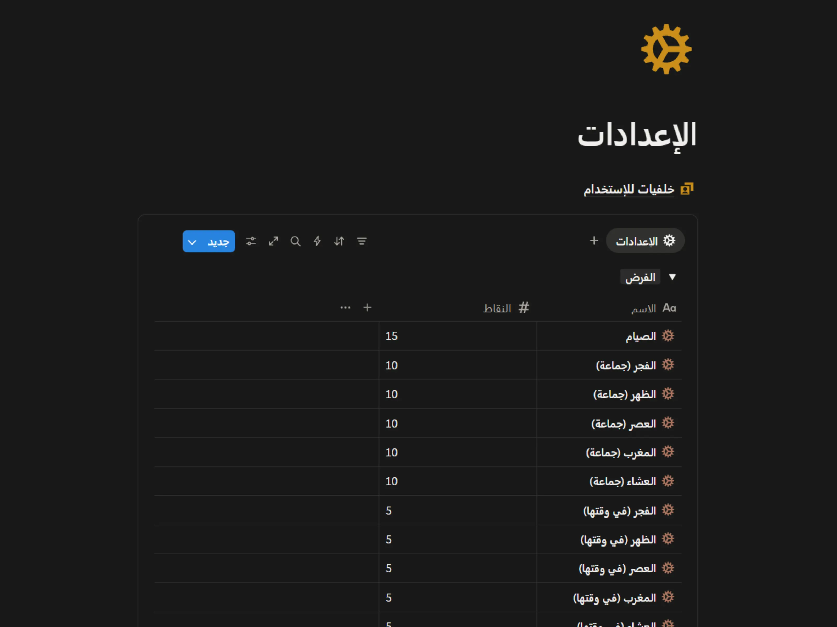Click + to add a new column
The width and height of the screenshot is (837, 627).
(367, 307)
